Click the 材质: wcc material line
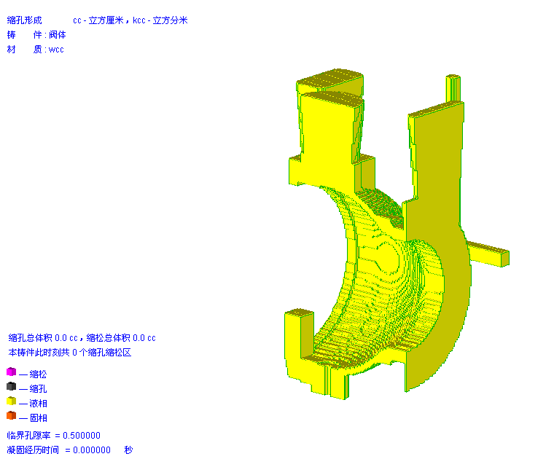Image resolution: width=554 pixels, height=459 pixels. tap(36, 50)
